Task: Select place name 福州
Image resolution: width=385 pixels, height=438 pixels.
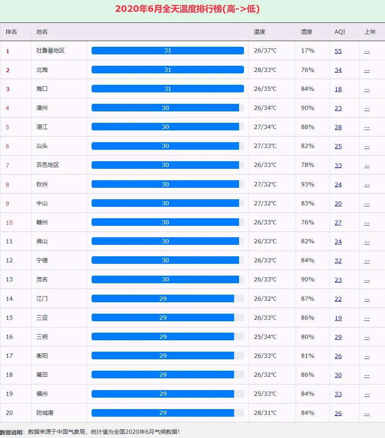Action: pos(42,394)
